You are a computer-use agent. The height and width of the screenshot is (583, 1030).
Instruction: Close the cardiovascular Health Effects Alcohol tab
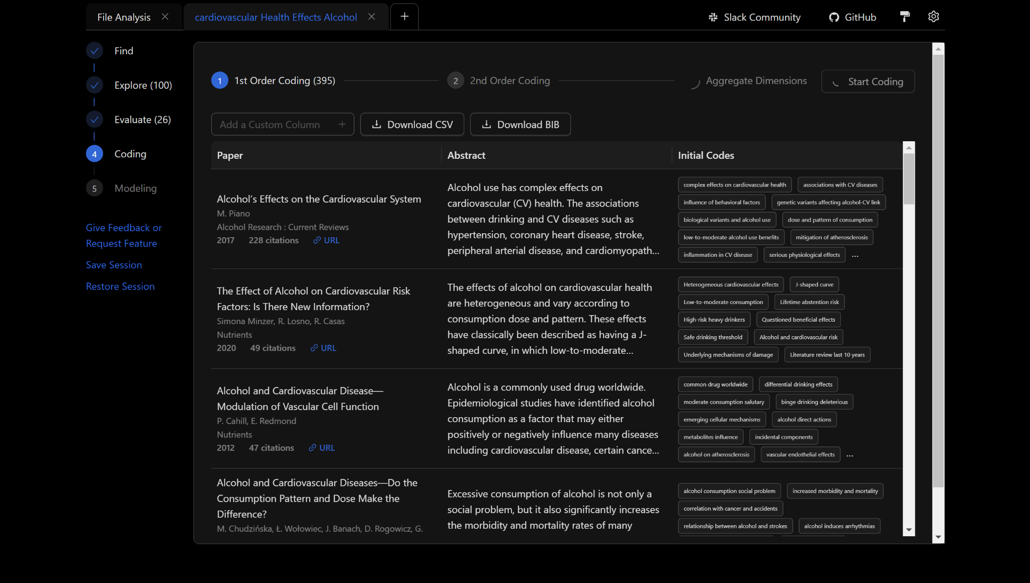[372, 17]
